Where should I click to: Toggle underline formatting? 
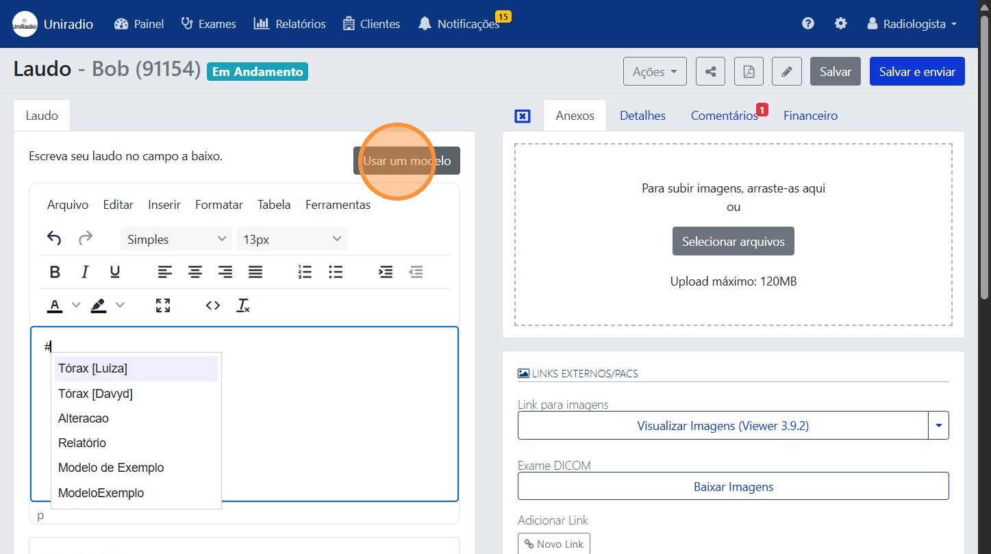(115, 272)
